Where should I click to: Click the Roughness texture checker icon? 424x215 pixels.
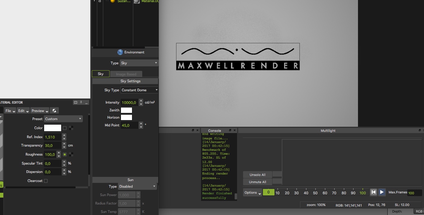coord(71,155)
